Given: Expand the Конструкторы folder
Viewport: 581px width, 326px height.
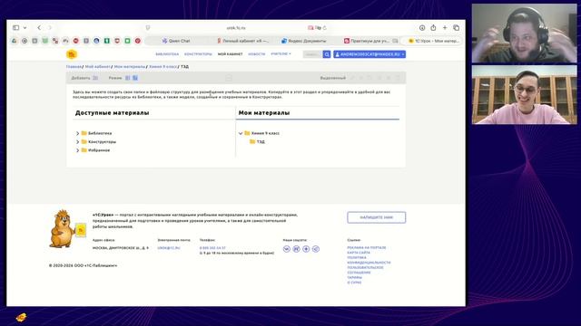Looking at the screenshot, I should click(x=77, y=141).
